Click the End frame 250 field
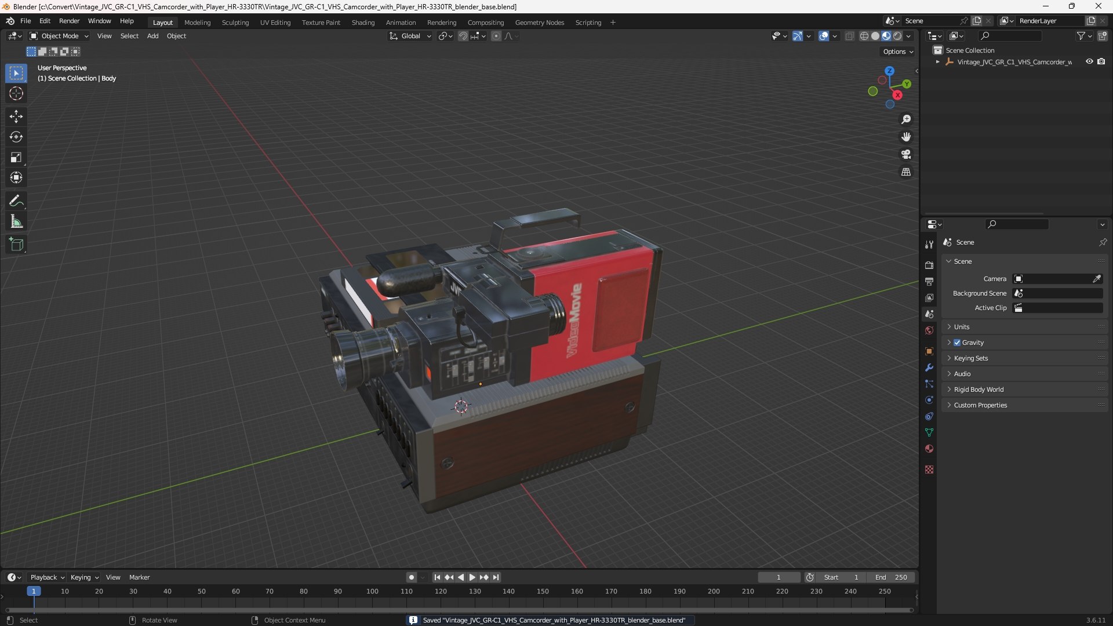This screenshot has height=626, width=1113. click(x=890, y=577)
